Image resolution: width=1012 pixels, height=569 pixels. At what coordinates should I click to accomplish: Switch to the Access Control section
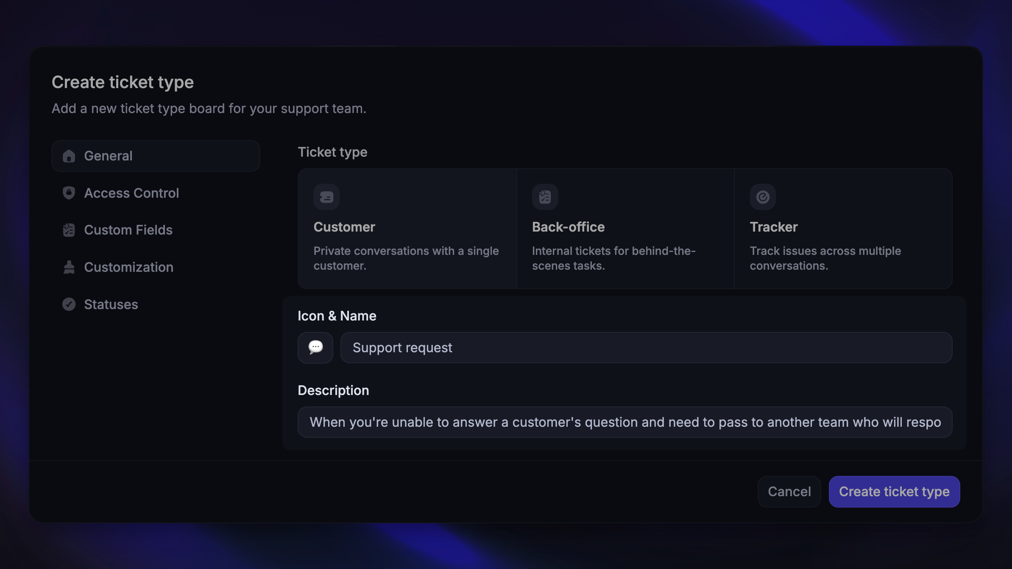click(131, 193)
